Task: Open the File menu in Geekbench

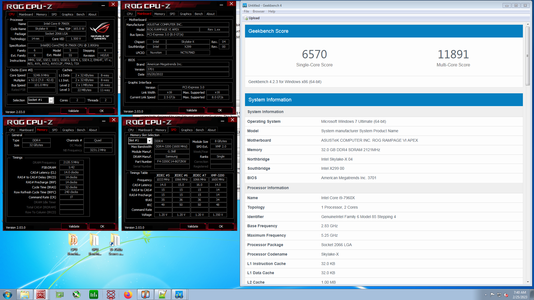Action: (246, 11)
